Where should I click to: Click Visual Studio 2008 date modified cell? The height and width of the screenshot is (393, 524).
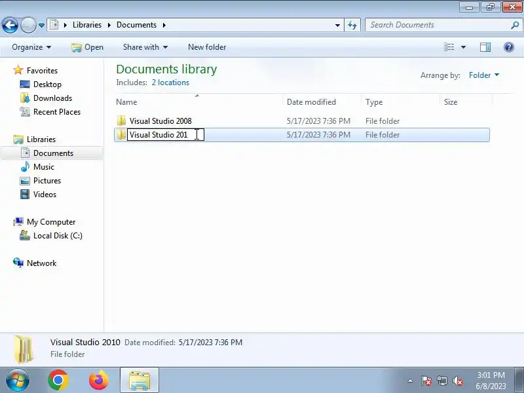point(318,121)
